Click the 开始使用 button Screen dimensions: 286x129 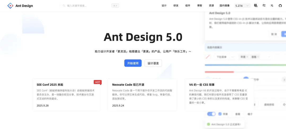(x=133, y=63)
